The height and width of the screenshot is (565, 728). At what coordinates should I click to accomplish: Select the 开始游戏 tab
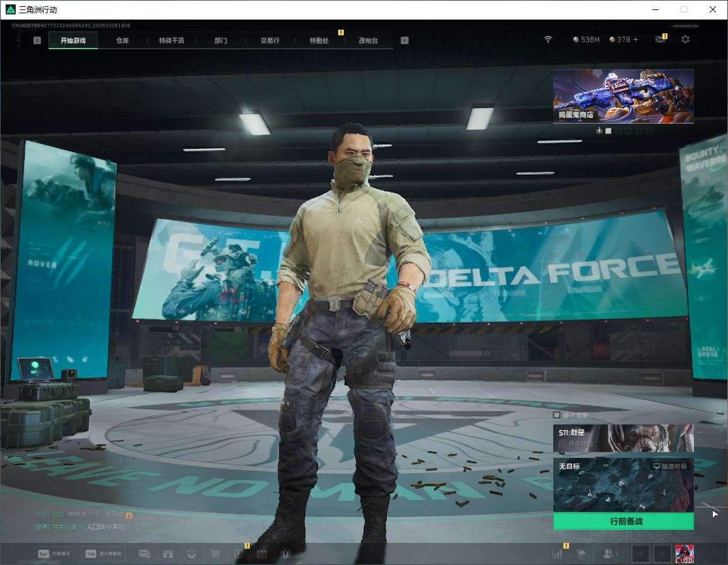click(73, 40)
